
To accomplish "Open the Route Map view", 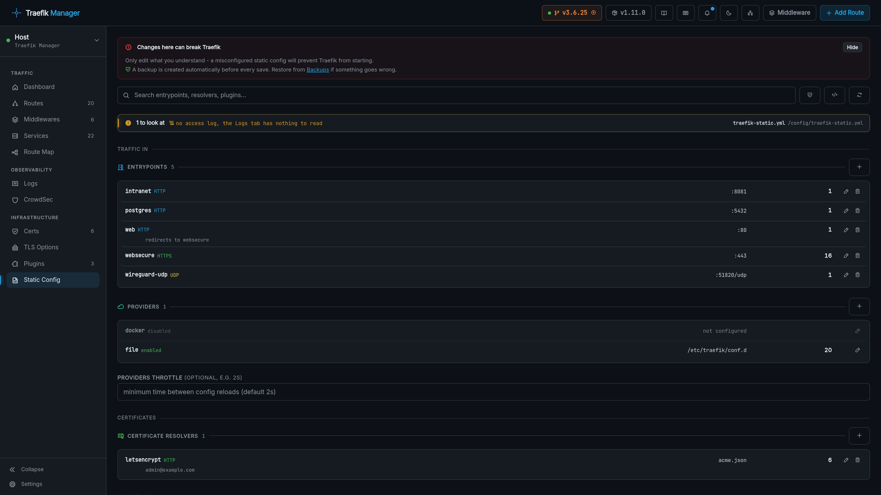I will 53,152.
